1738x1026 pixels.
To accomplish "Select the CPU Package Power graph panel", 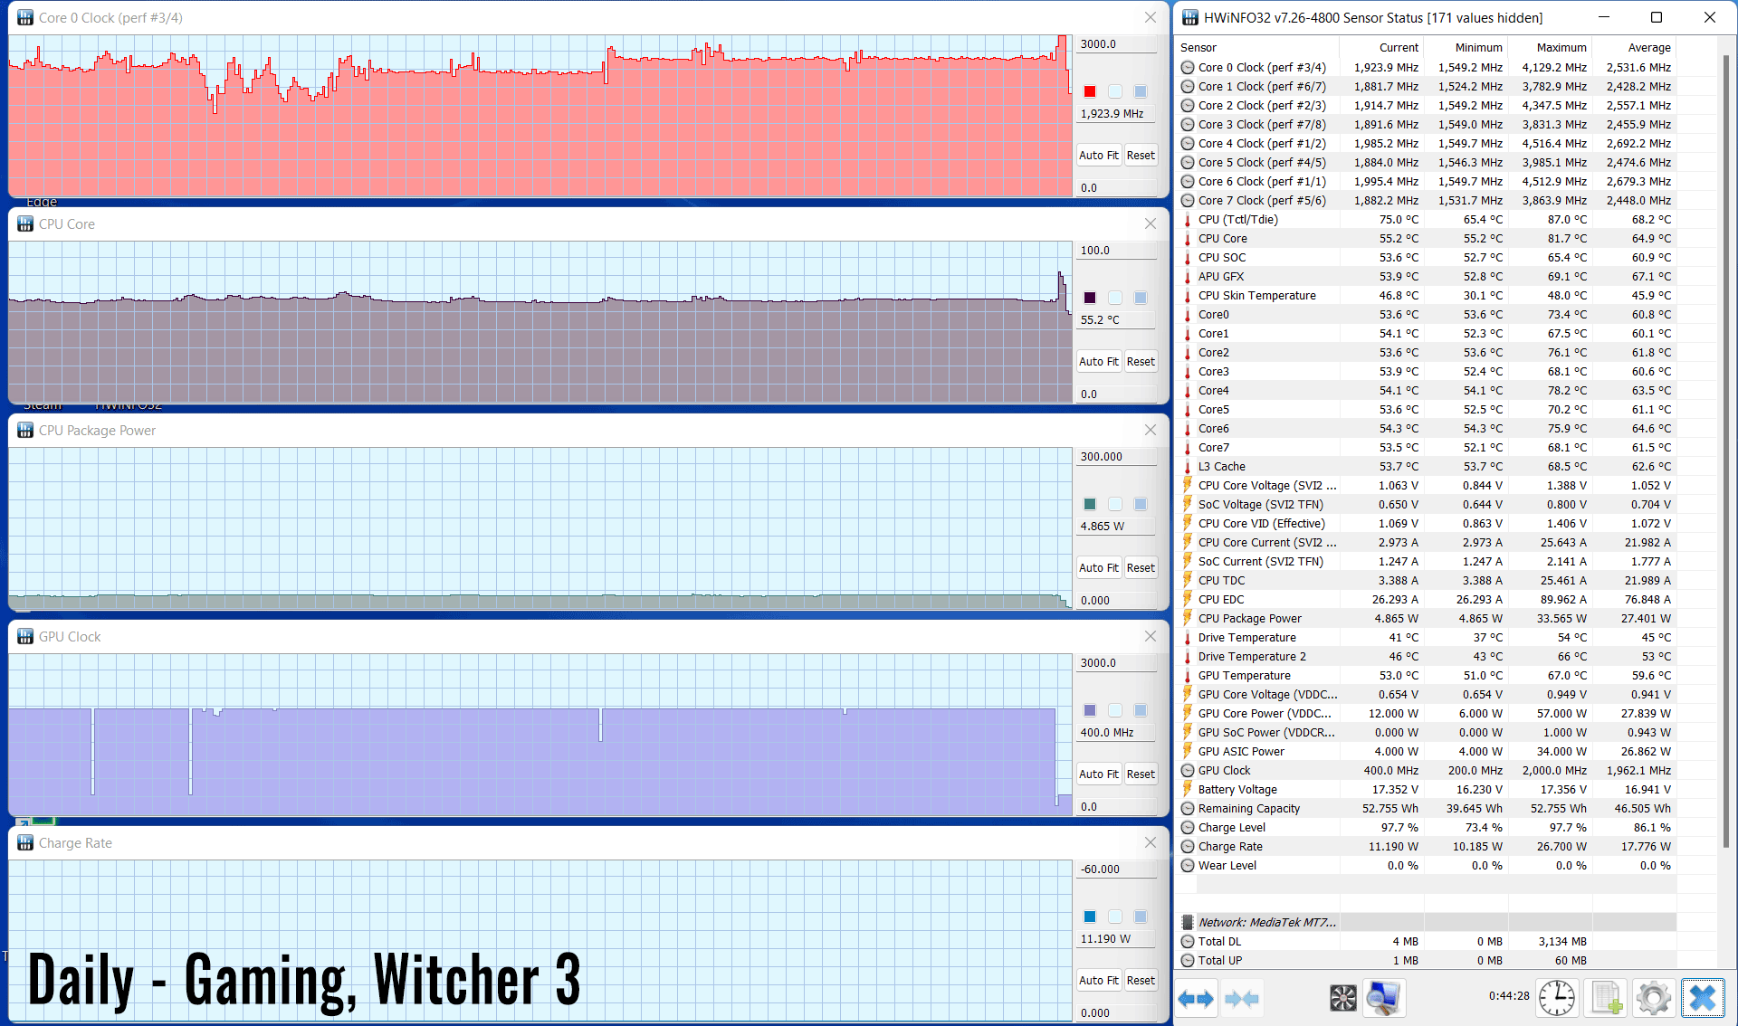I will tap(587, 519).
